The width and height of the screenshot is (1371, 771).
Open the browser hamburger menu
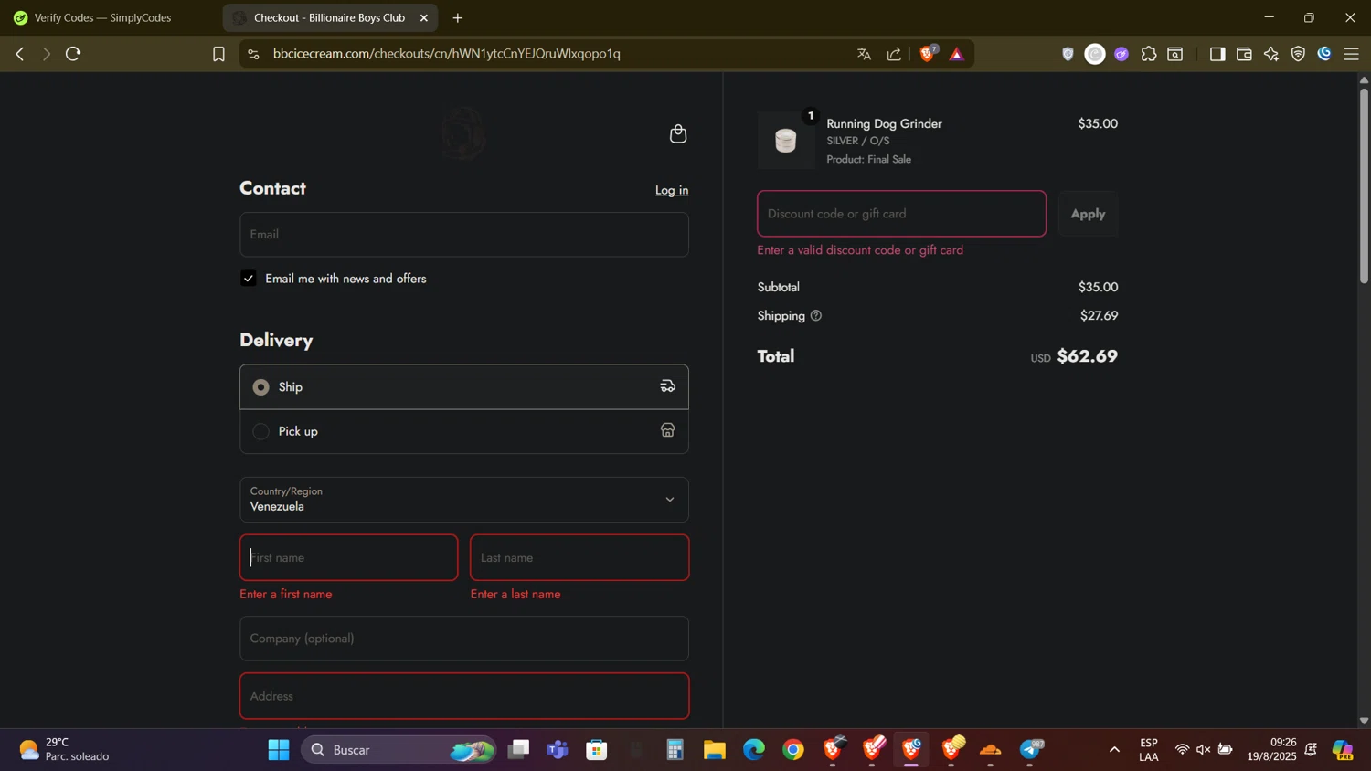point(1351,54)
